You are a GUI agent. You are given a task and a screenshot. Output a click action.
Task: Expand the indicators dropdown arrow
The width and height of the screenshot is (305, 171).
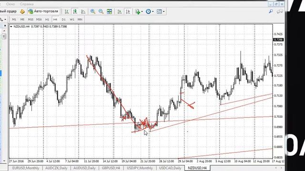click(x=142, y=11)
